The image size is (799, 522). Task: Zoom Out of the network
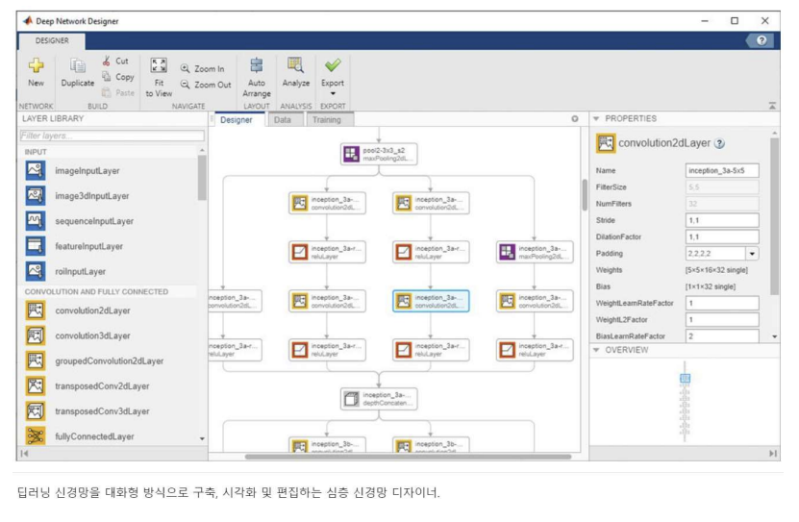pos(206,85)
